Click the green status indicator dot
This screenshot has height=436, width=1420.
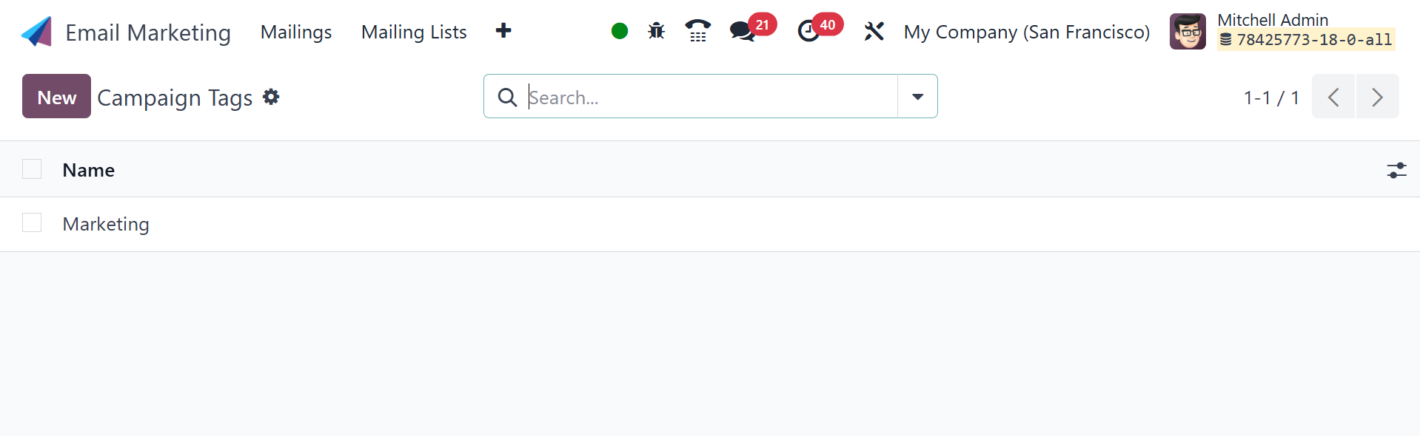(620, 31)
